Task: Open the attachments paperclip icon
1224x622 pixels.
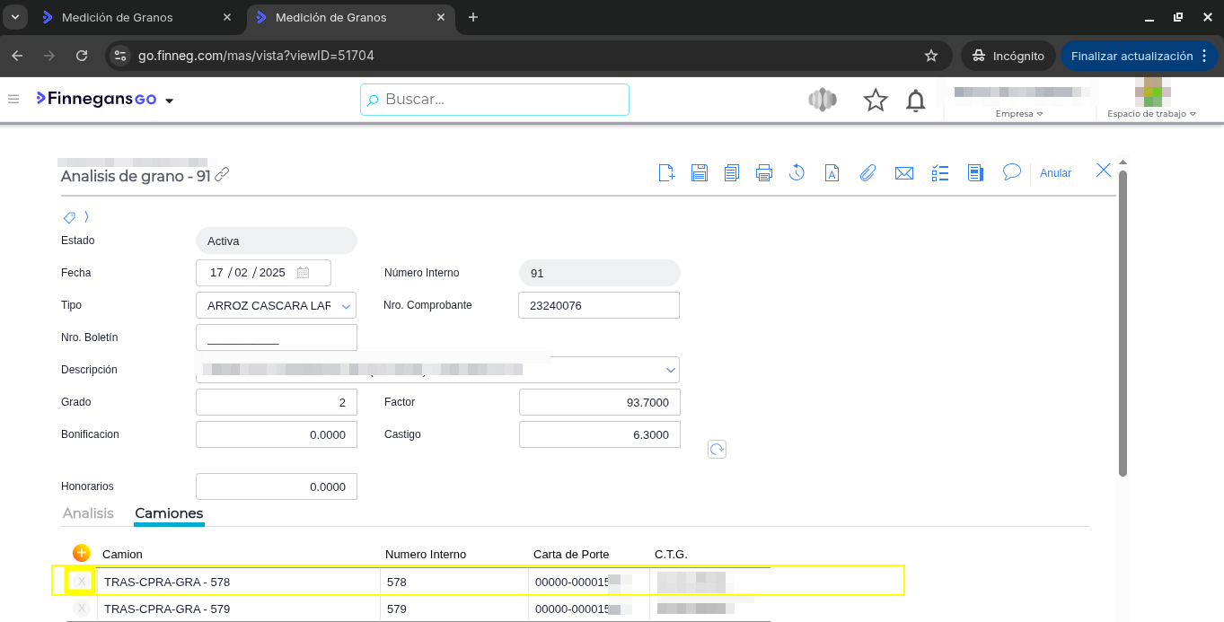Action: click(867, 173)
